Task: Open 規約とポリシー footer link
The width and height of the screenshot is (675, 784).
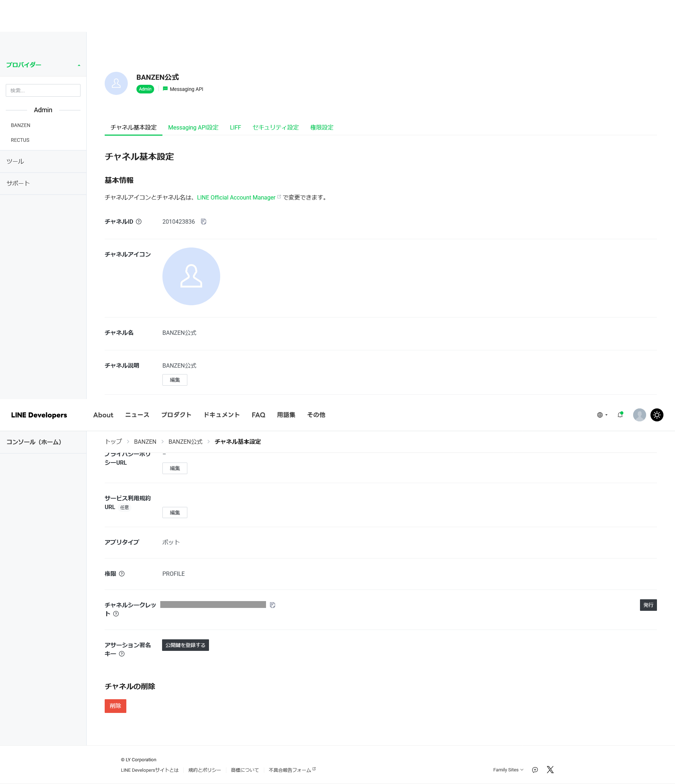Action: 204,770
